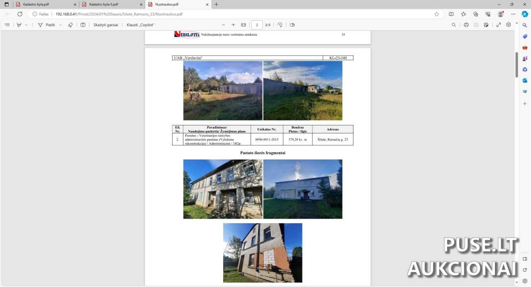
Task: Click the page number input field
Action: pos(257,25)
